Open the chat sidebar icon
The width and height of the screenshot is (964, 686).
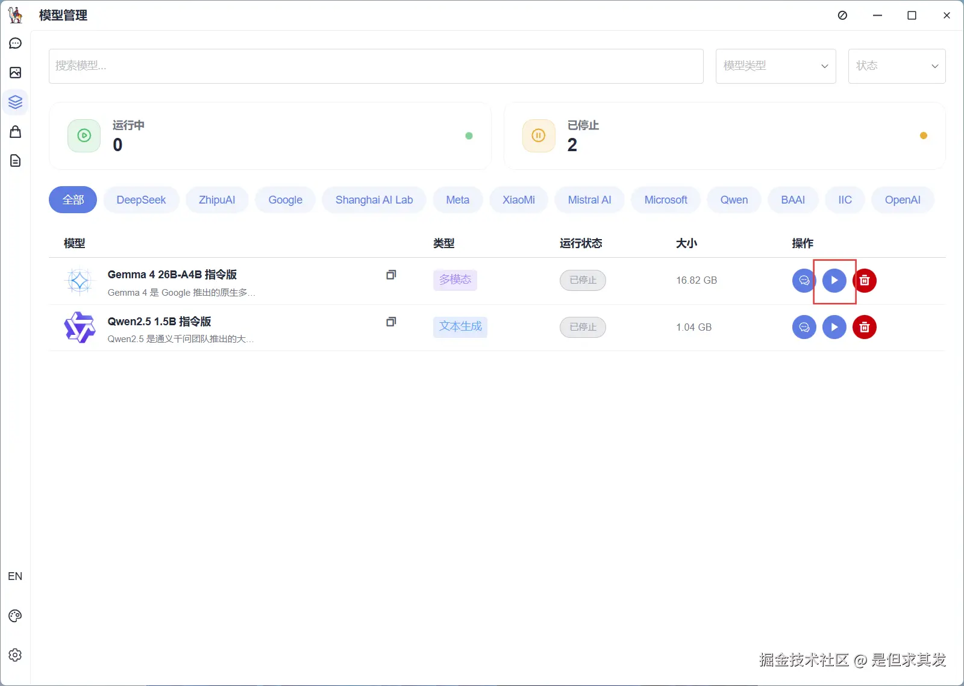pos(15,43)
